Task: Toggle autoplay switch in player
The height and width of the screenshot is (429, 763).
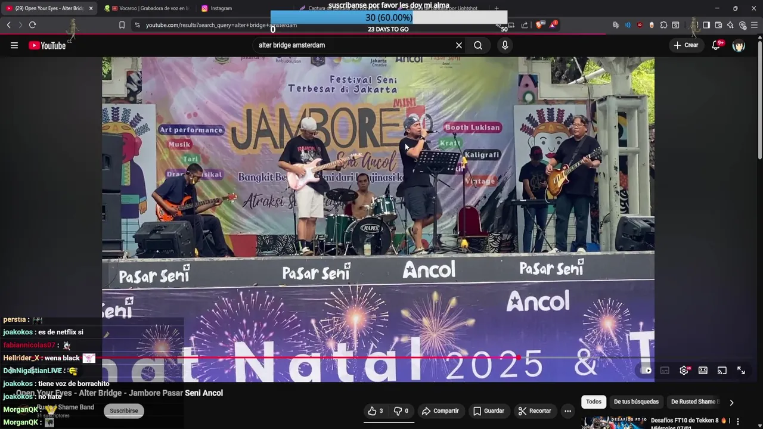Action: pyautogui.click(x=646, y=371)
